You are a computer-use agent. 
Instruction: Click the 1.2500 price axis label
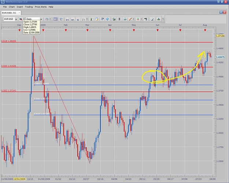220,161
